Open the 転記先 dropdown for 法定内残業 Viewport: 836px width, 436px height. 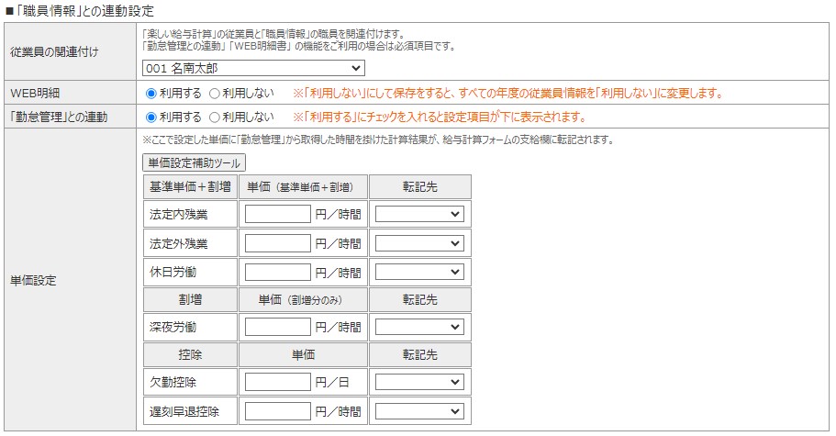click(419, 214)
